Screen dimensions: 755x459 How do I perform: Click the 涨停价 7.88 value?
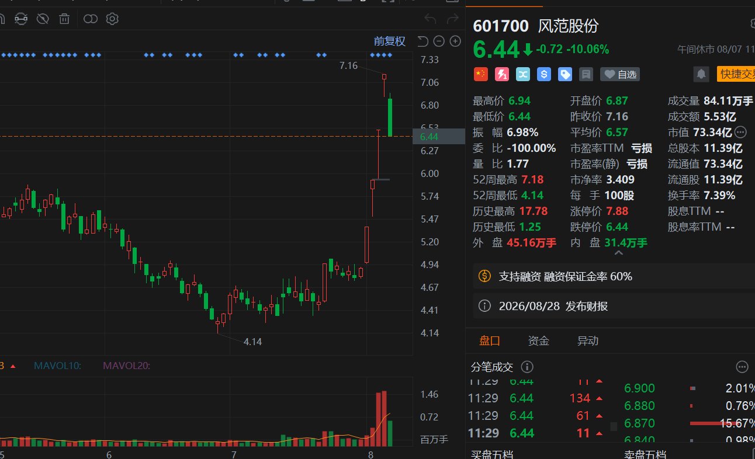[x=616, y=211]
